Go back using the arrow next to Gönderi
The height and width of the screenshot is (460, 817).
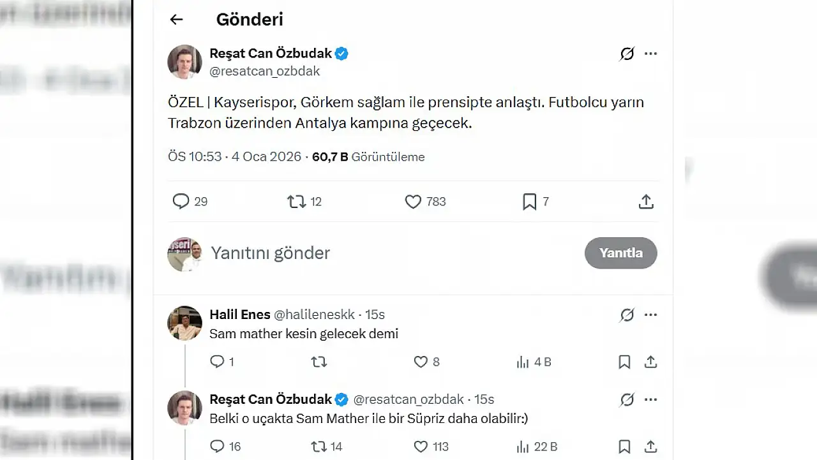(176, 19)
